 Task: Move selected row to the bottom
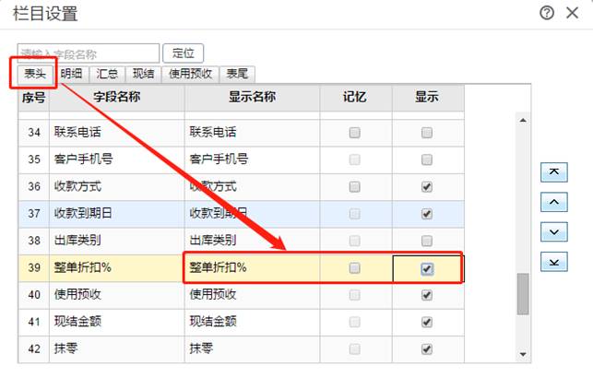(552, 262)
